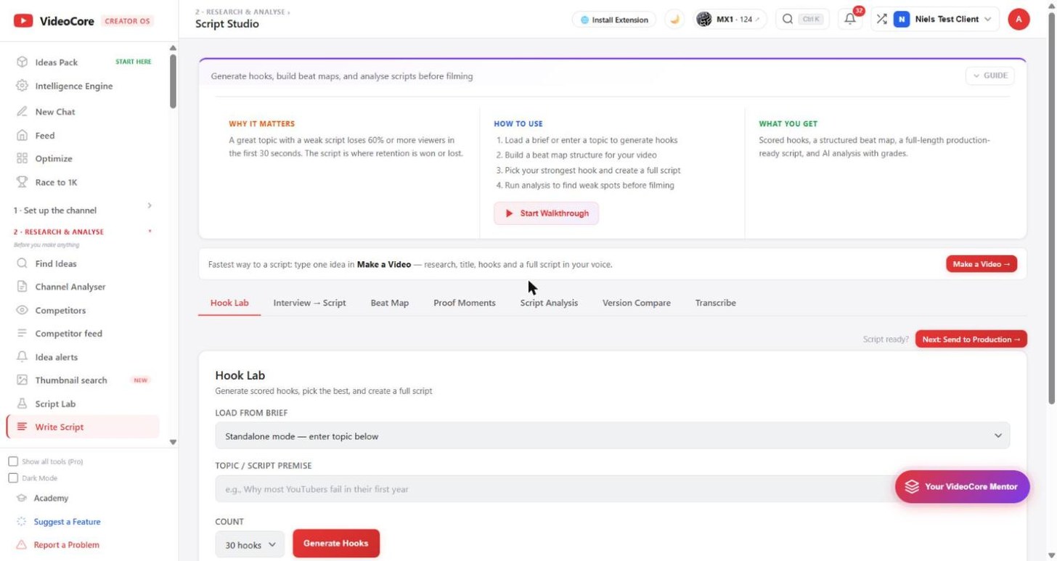This screenshot has width=1057, height=561.
Task: Click the Race to 1K trophy icon
Action: coord(22,182)
